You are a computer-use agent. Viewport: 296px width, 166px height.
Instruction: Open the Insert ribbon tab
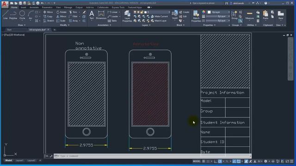pos(23,7)
